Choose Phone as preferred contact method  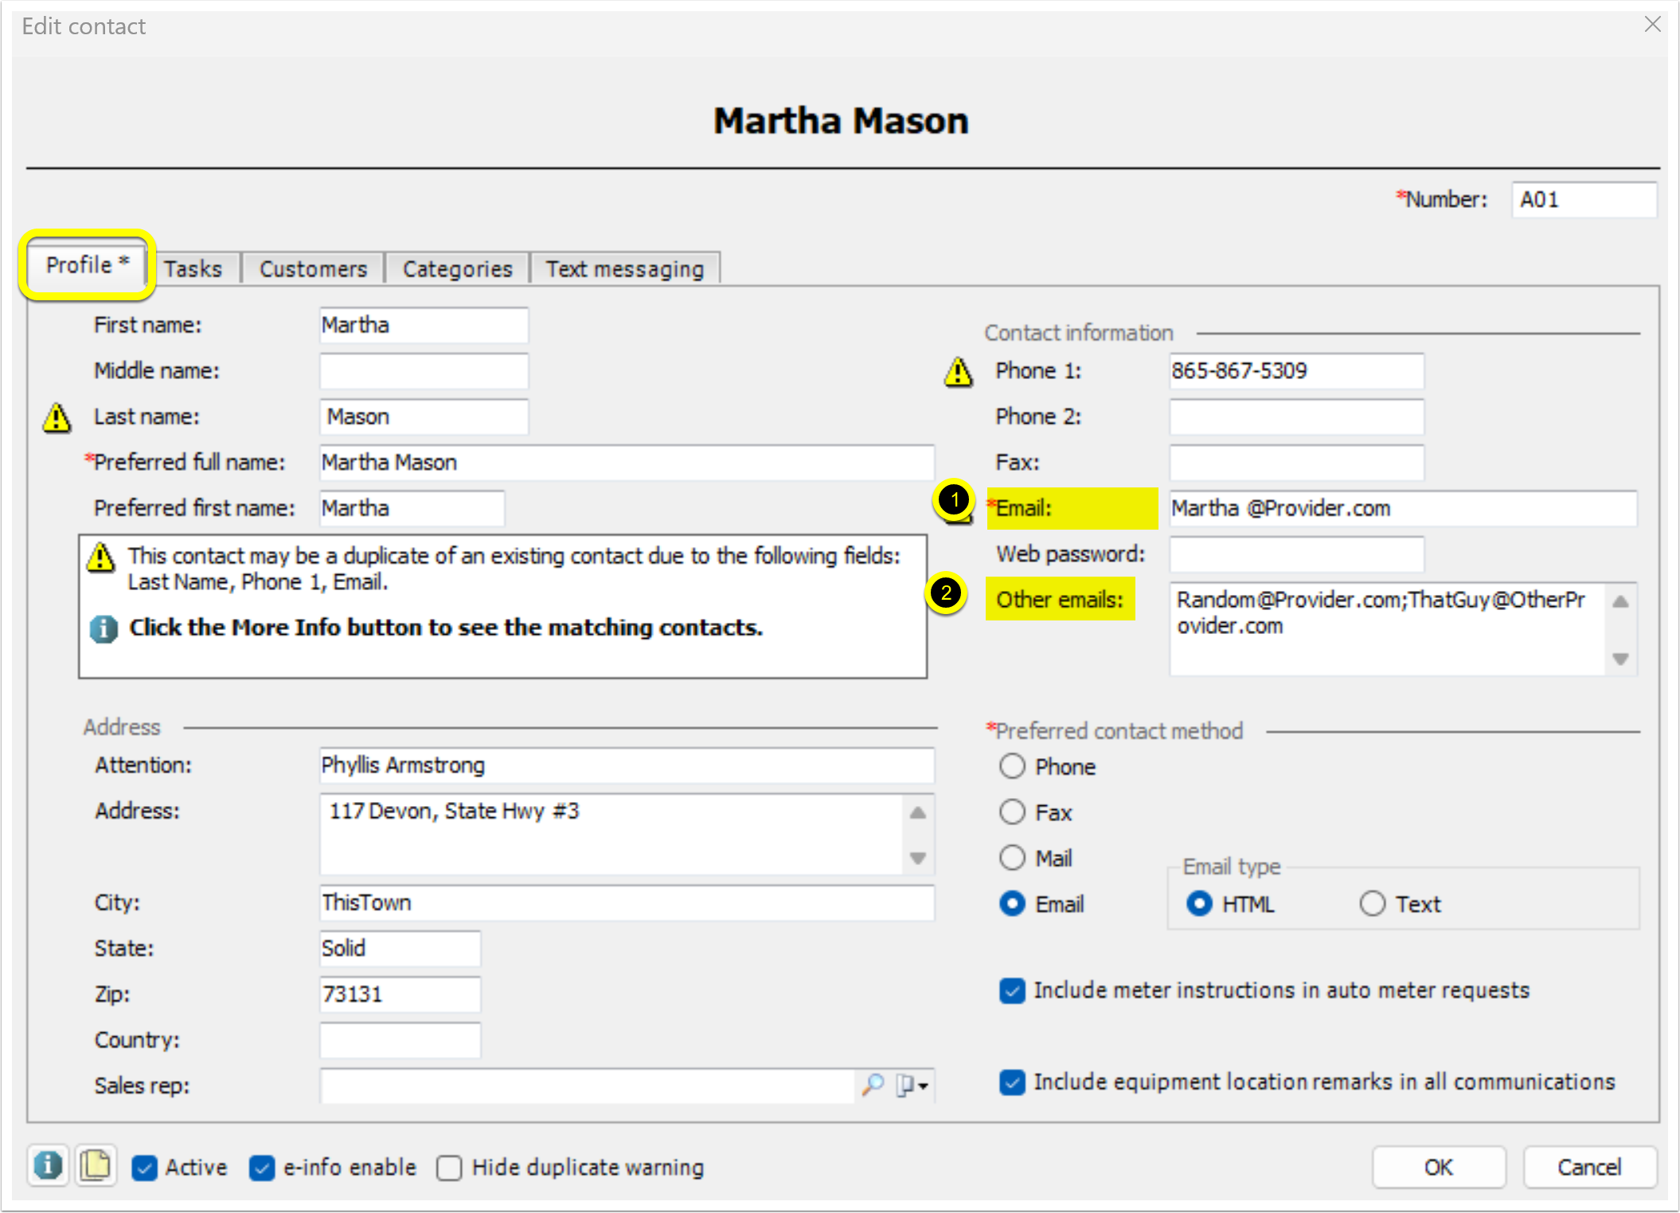tap(1012, 766)
